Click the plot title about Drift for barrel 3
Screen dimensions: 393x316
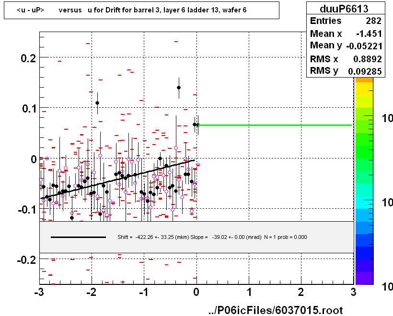coord(132,10)
